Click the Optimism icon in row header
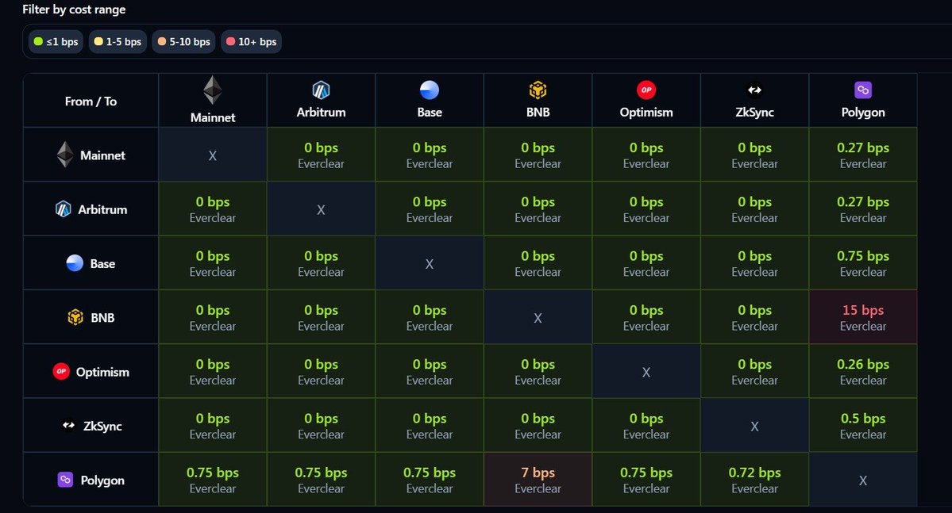The width and height of the screenshot is (952, 513). 61,371
